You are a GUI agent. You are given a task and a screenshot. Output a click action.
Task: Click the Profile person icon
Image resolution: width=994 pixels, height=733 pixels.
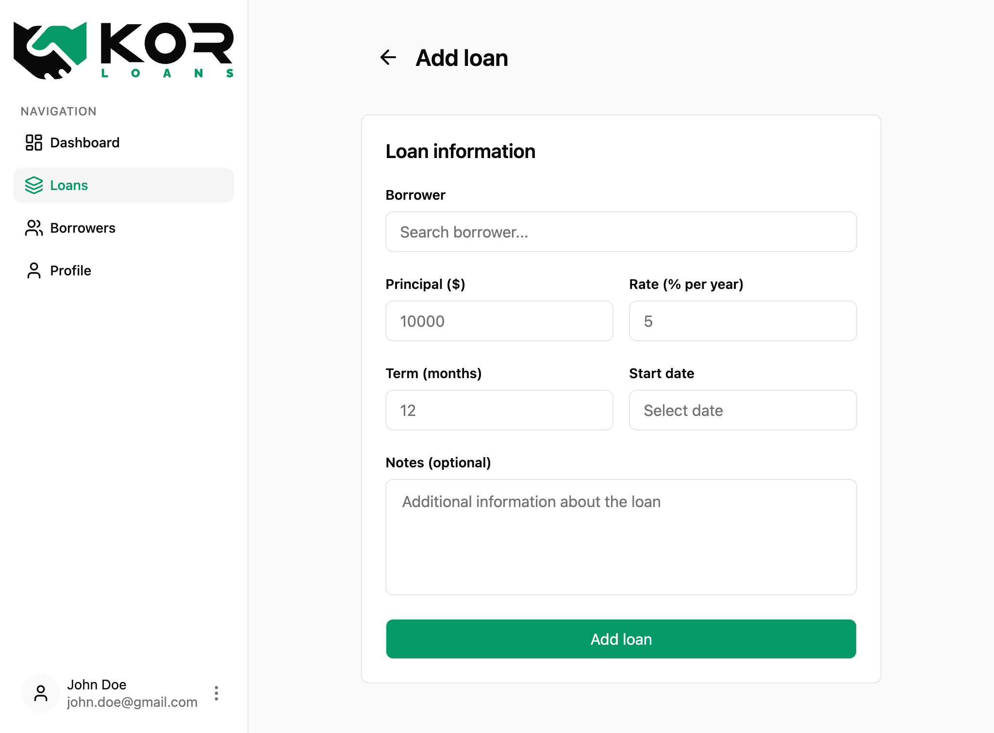[33, 271]
